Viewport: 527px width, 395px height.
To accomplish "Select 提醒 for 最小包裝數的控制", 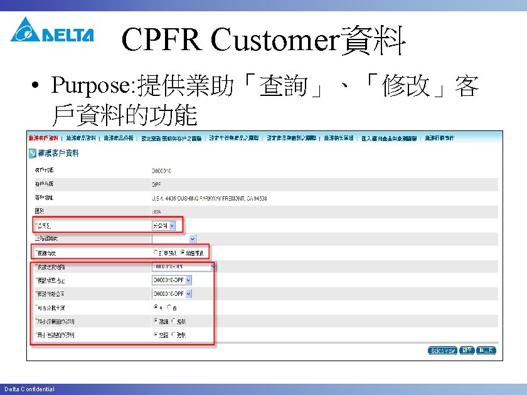I will pyautogui.click(x=156, y=335).
